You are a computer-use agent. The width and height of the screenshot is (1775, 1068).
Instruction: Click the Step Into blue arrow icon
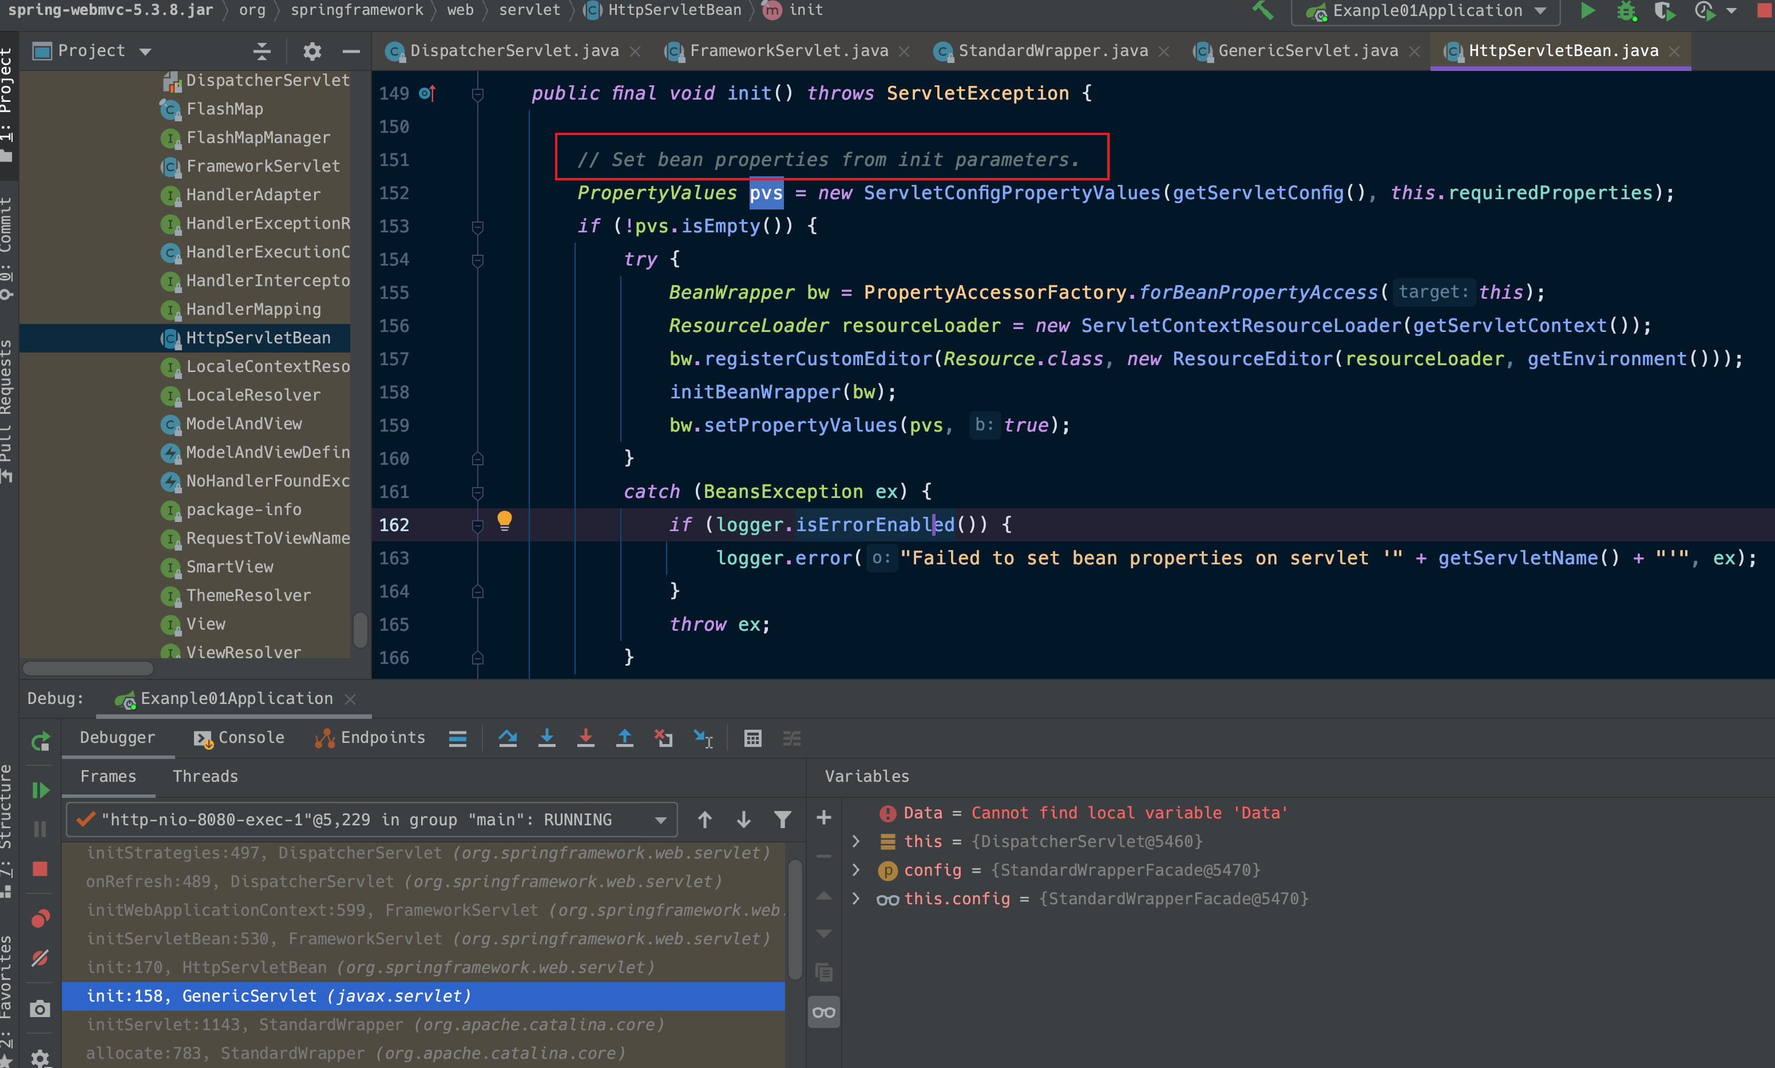click(547, 738)
